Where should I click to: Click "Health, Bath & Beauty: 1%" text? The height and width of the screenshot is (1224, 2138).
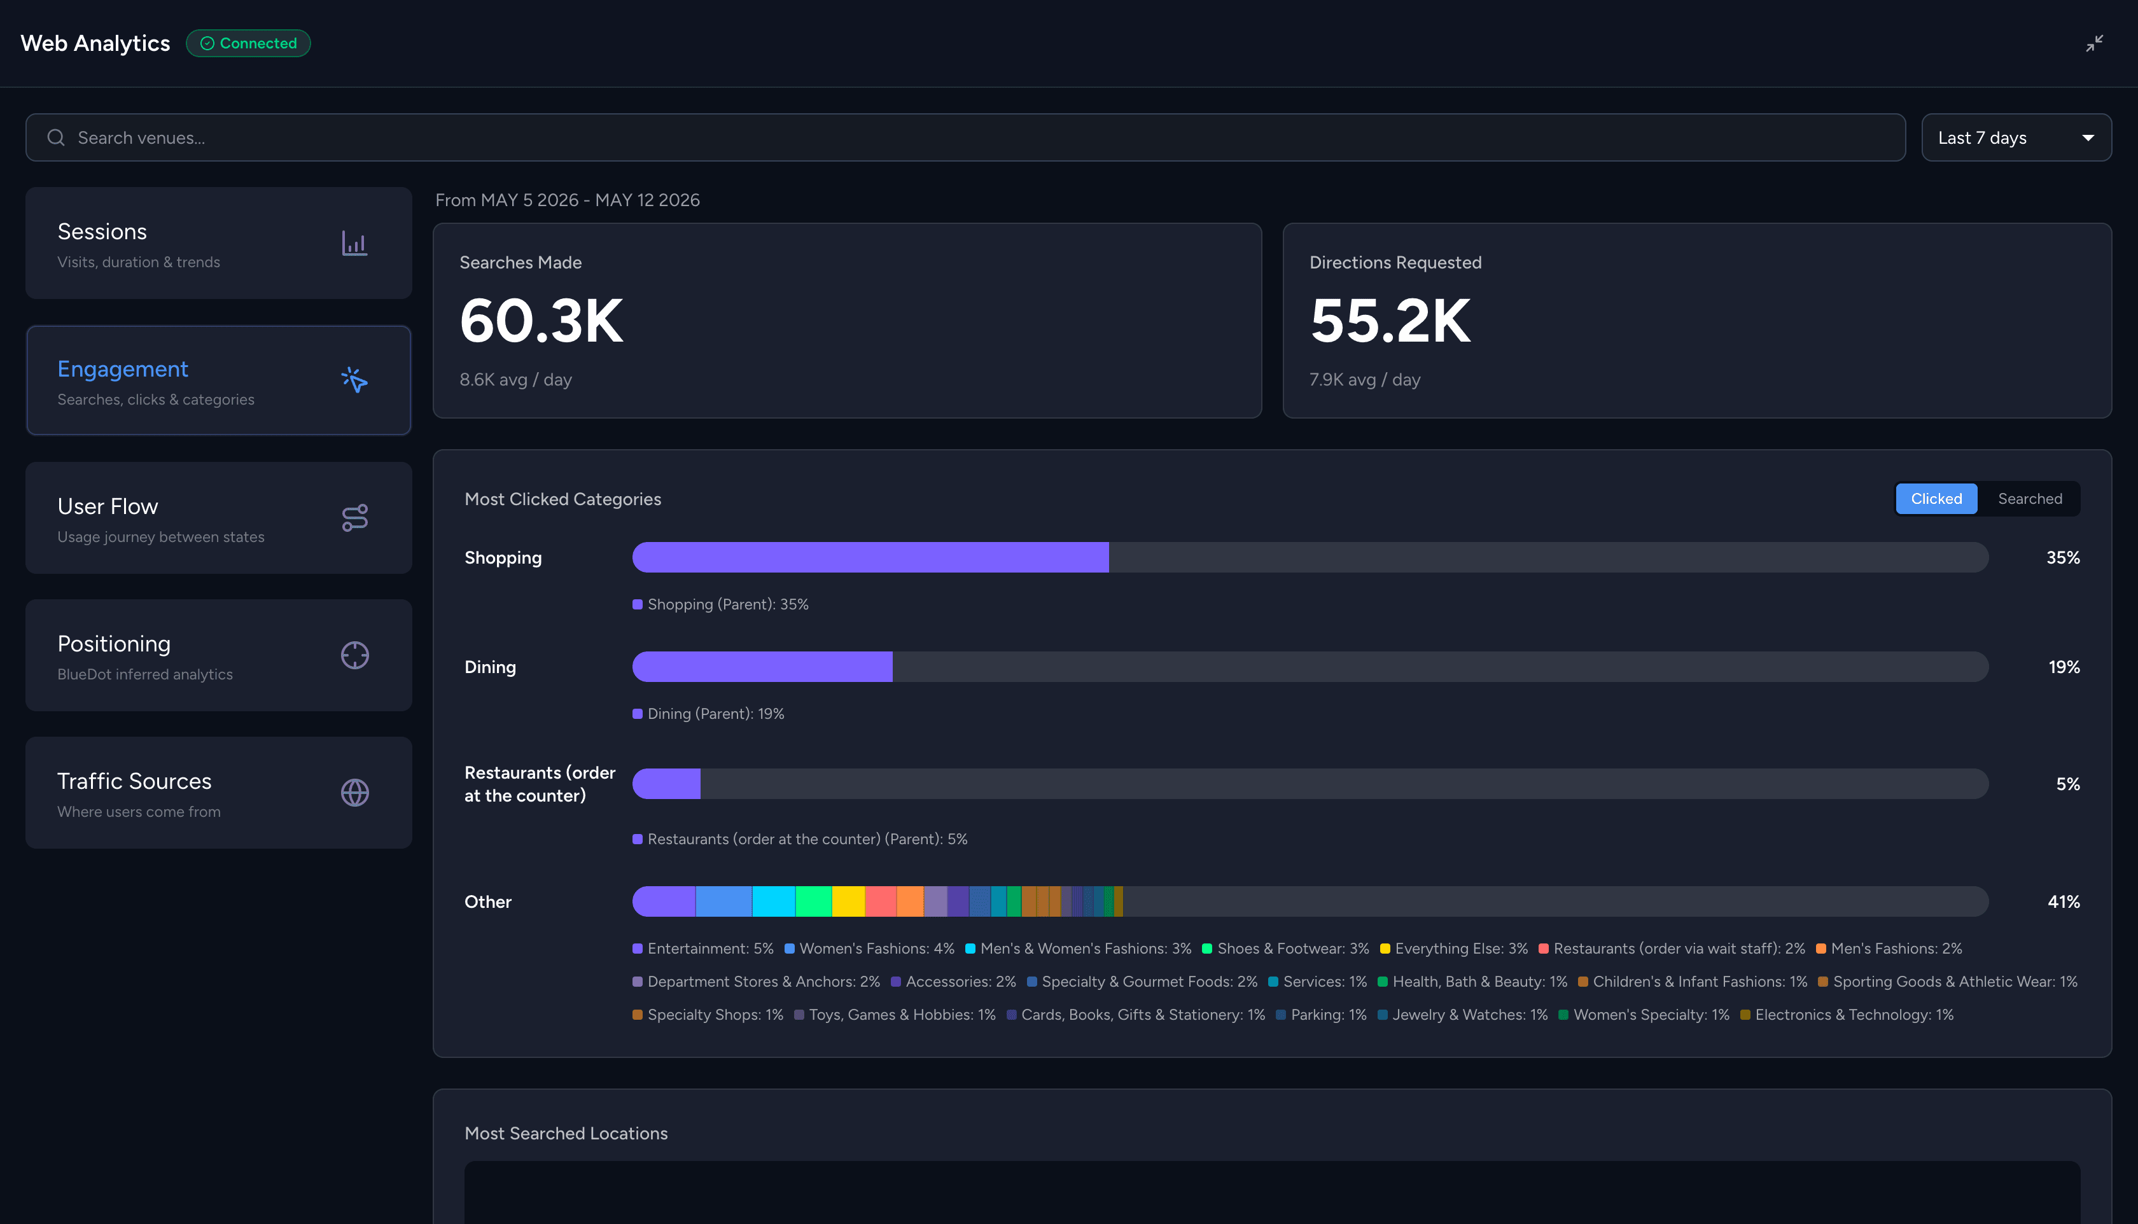1479,982
